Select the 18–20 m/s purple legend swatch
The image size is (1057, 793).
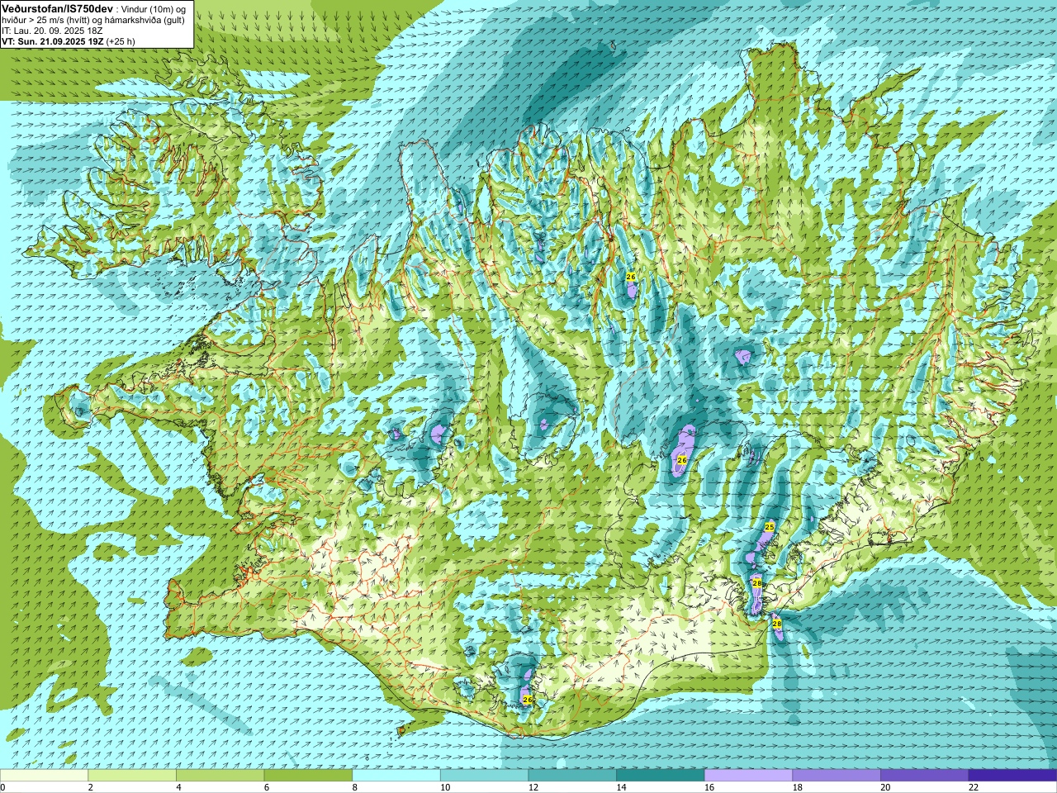pyautogui.click(x=837, y=775)
